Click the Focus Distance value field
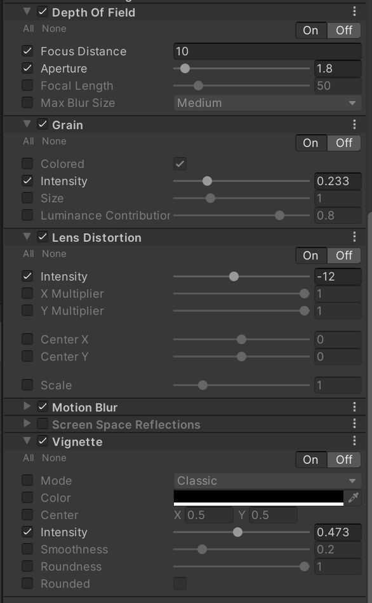The width and height of the screenshot is (372, 603). tap(267, 51)
